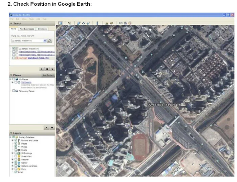Enable the Roads layer checkbox
The width and height of the screenshot is (237, 182).
coord(16,150)
